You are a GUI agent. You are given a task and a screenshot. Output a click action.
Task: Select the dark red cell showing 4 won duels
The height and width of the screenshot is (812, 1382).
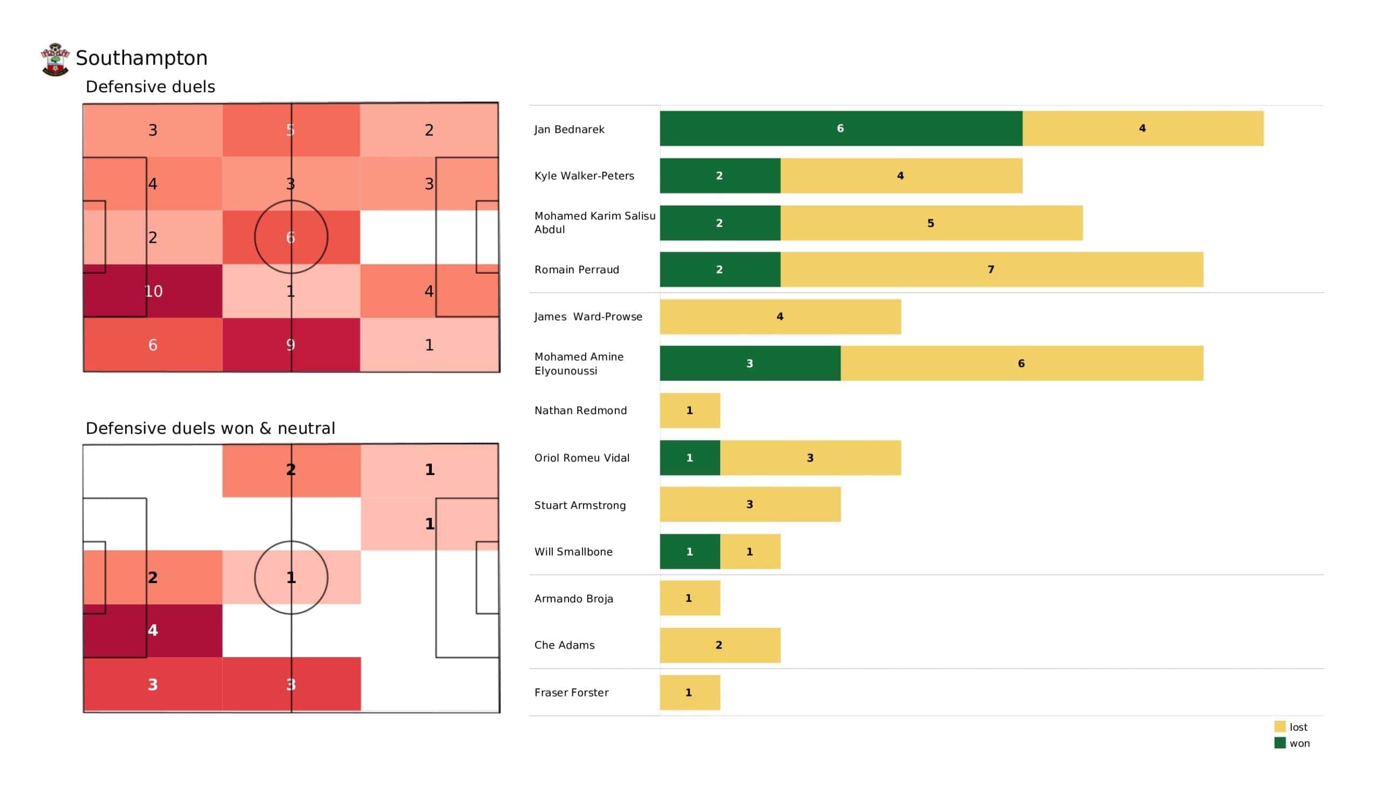[153, 631]
